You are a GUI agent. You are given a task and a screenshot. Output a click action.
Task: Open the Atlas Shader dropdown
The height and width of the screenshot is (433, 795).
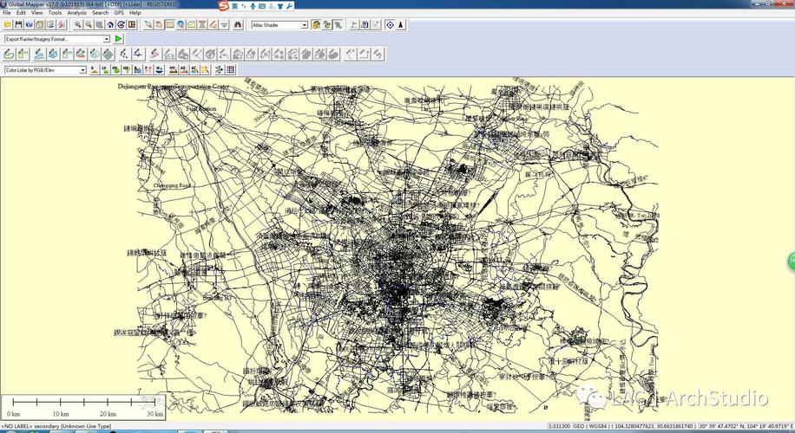tap(305, 25)
